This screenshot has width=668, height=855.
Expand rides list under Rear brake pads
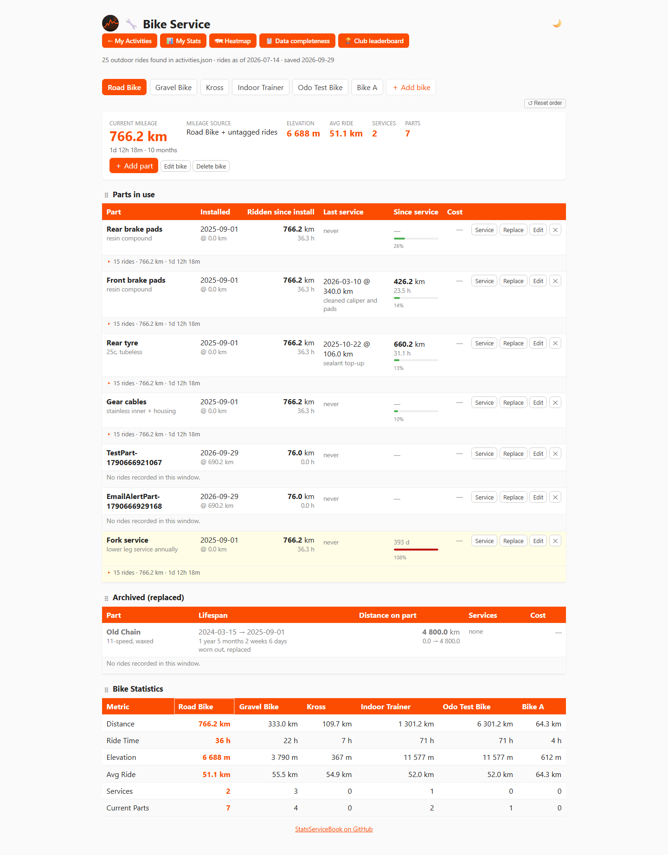pyautogui.click(x=154, y=262)
